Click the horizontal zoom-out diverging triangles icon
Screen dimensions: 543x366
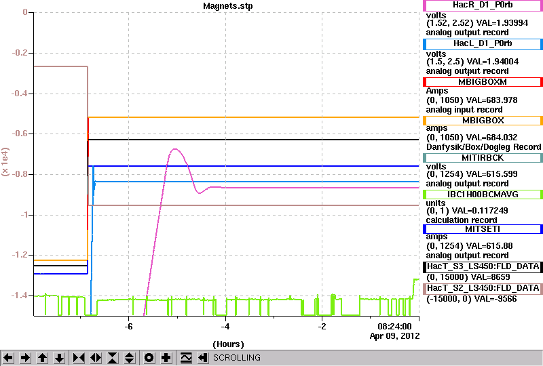[x=96, y=358]
